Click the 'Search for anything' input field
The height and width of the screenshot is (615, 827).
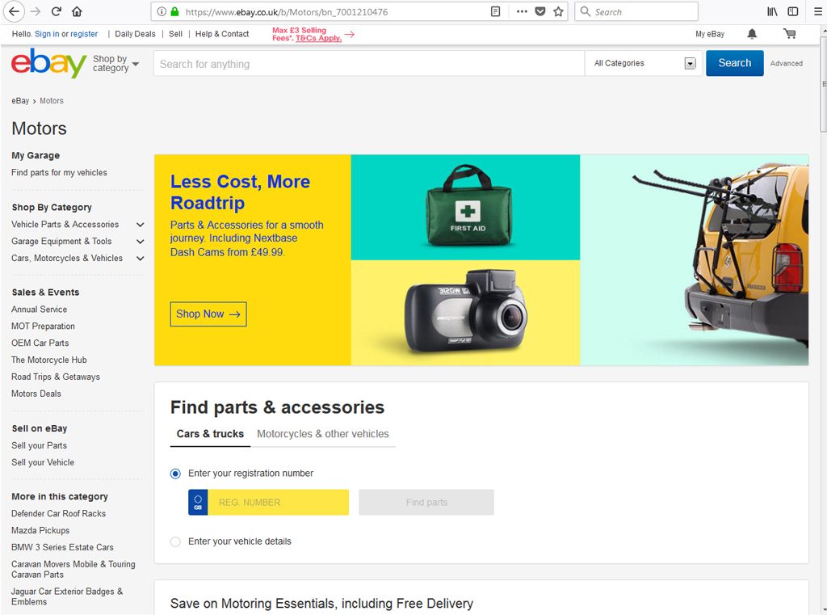[x=368, y=64]
